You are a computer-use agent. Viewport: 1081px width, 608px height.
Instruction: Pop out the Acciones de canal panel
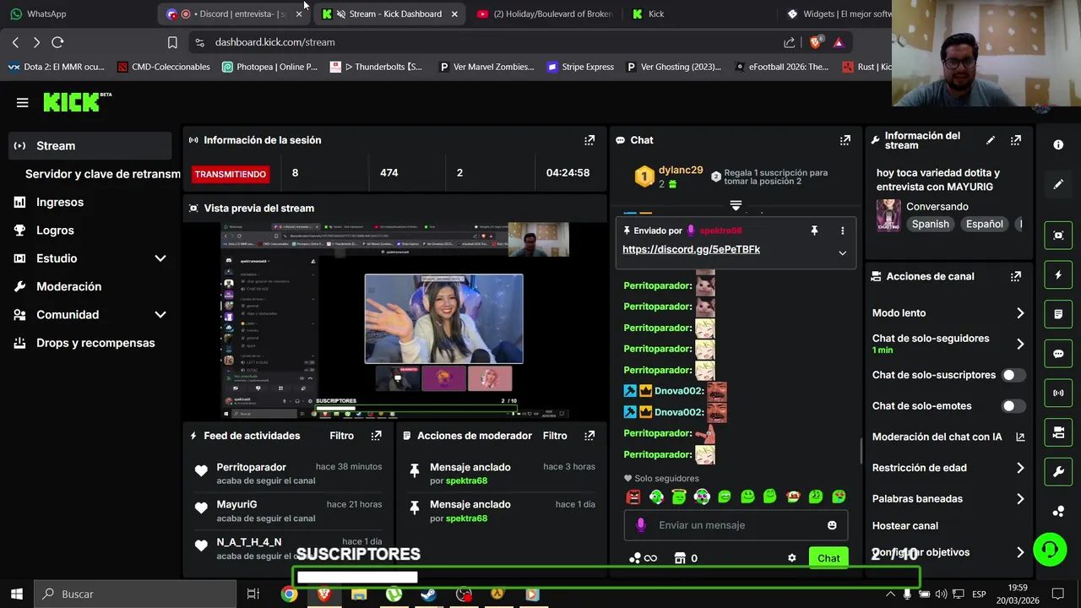[1016, 276]
